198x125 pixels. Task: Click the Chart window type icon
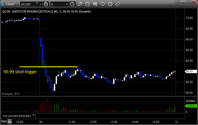(3, 4)
